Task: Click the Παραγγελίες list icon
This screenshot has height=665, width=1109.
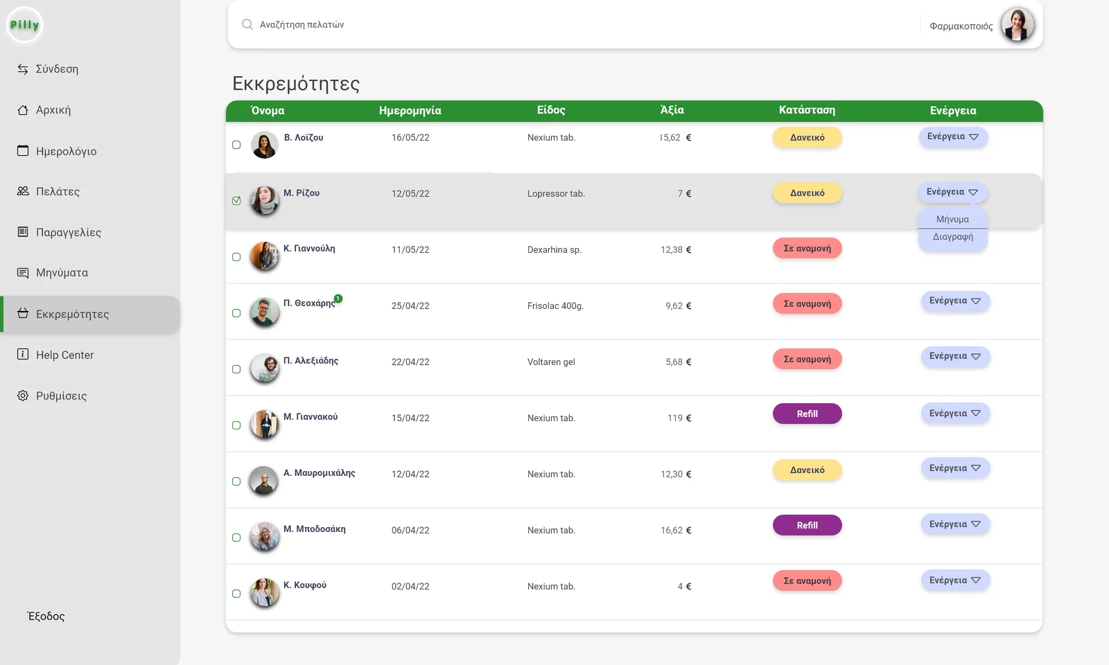Action: coord(23,232)
